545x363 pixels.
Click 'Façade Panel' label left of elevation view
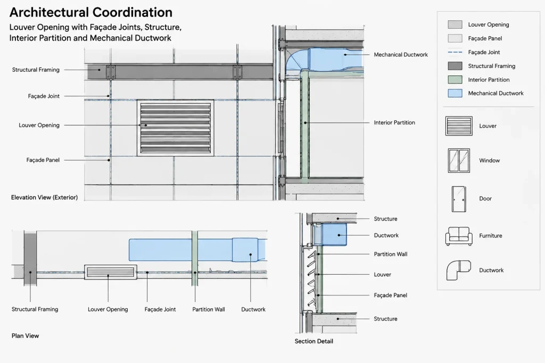[43, 160]
